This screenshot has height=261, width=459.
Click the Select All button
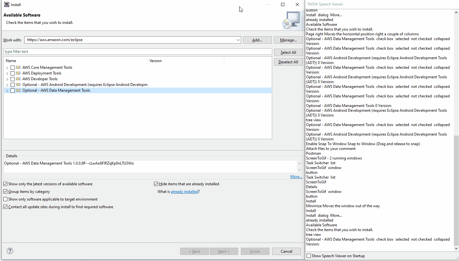tap(288, 53)
